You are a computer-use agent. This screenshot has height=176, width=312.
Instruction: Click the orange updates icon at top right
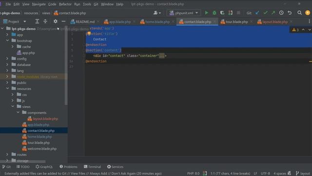pos(308,13)
